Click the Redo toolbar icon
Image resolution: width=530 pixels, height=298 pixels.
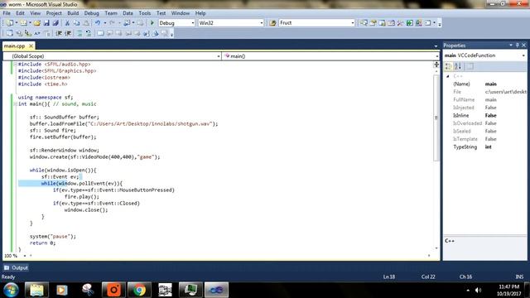[x=113, y=23]
